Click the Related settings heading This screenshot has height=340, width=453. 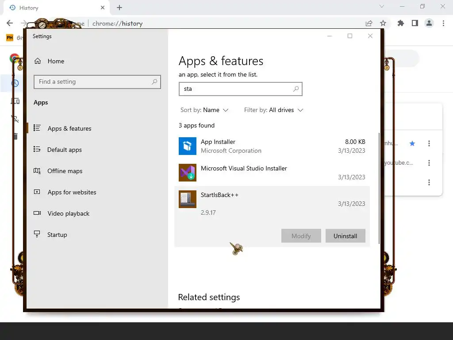click(209, 297)
